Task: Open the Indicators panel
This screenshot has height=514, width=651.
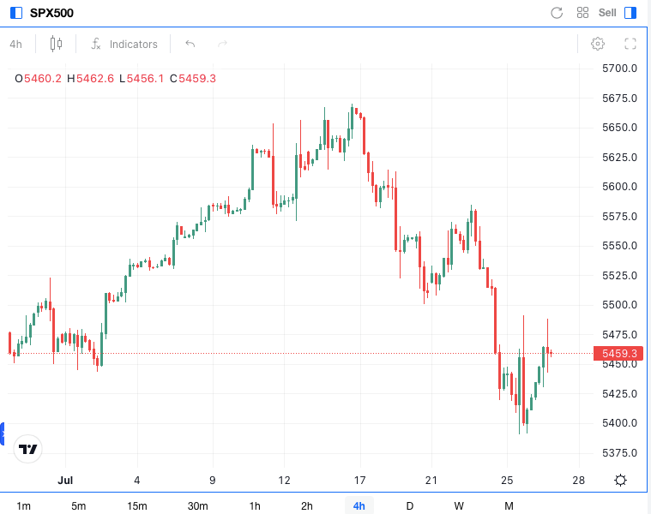Action: 124,44
